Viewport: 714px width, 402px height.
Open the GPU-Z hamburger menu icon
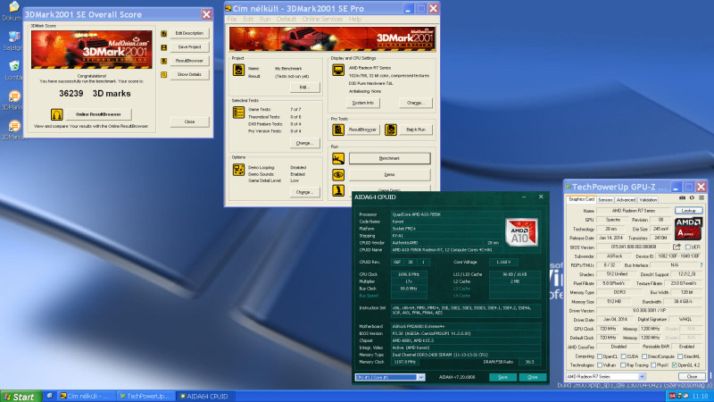click(702, 198)
